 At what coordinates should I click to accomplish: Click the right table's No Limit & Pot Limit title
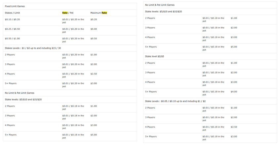160,5
